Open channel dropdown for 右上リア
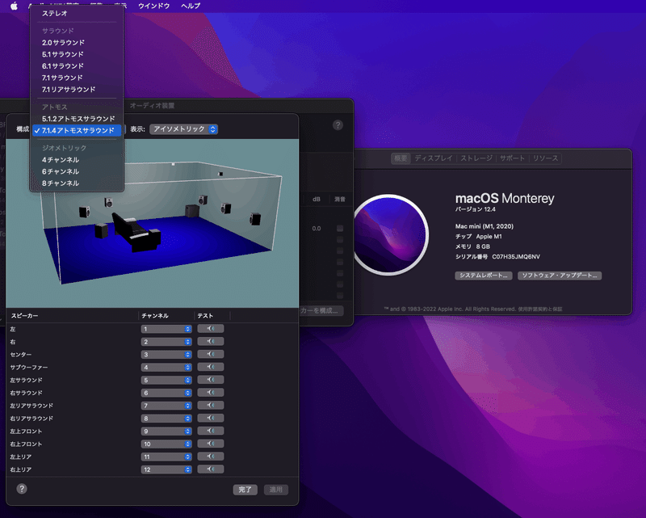Screen dimensions: 646x518 tap(166, 470)
